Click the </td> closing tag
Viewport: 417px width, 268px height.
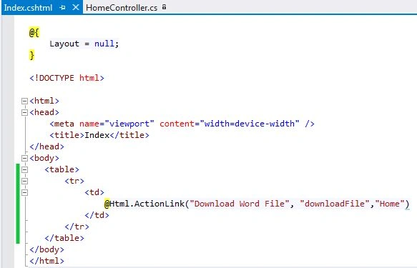click(97, 215)
